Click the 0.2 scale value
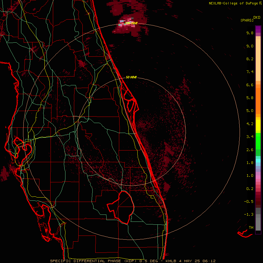 (250, 189)
